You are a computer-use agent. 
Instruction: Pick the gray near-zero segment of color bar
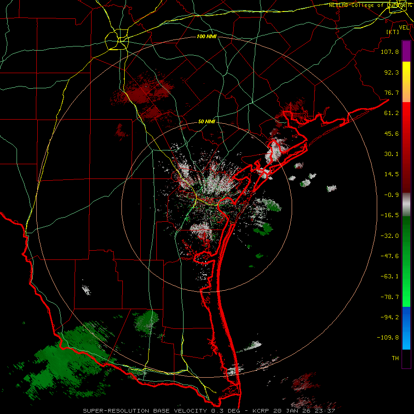point(407,205)
